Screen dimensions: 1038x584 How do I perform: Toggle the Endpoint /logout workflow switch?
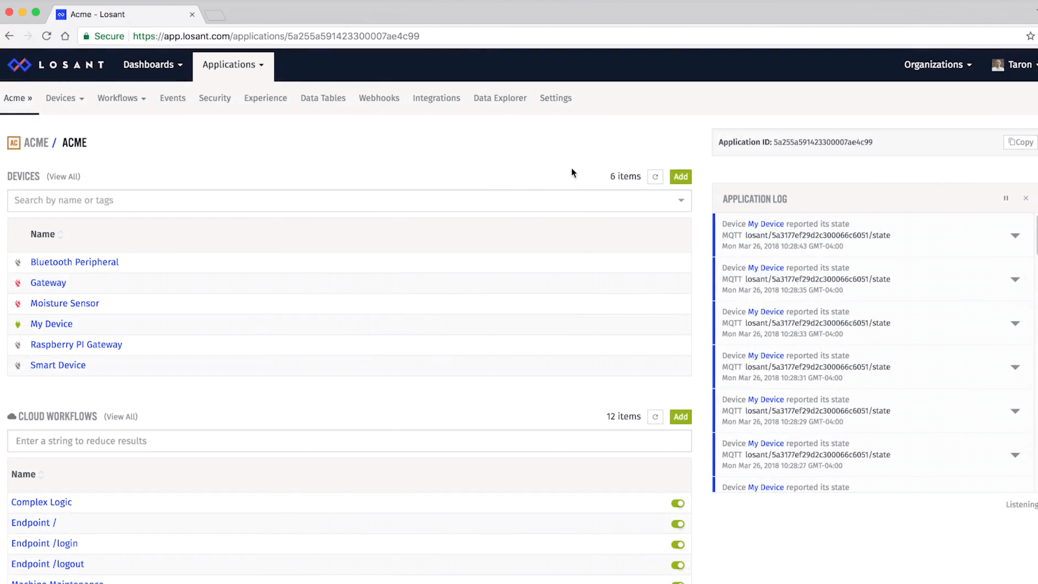pos(678,565)
